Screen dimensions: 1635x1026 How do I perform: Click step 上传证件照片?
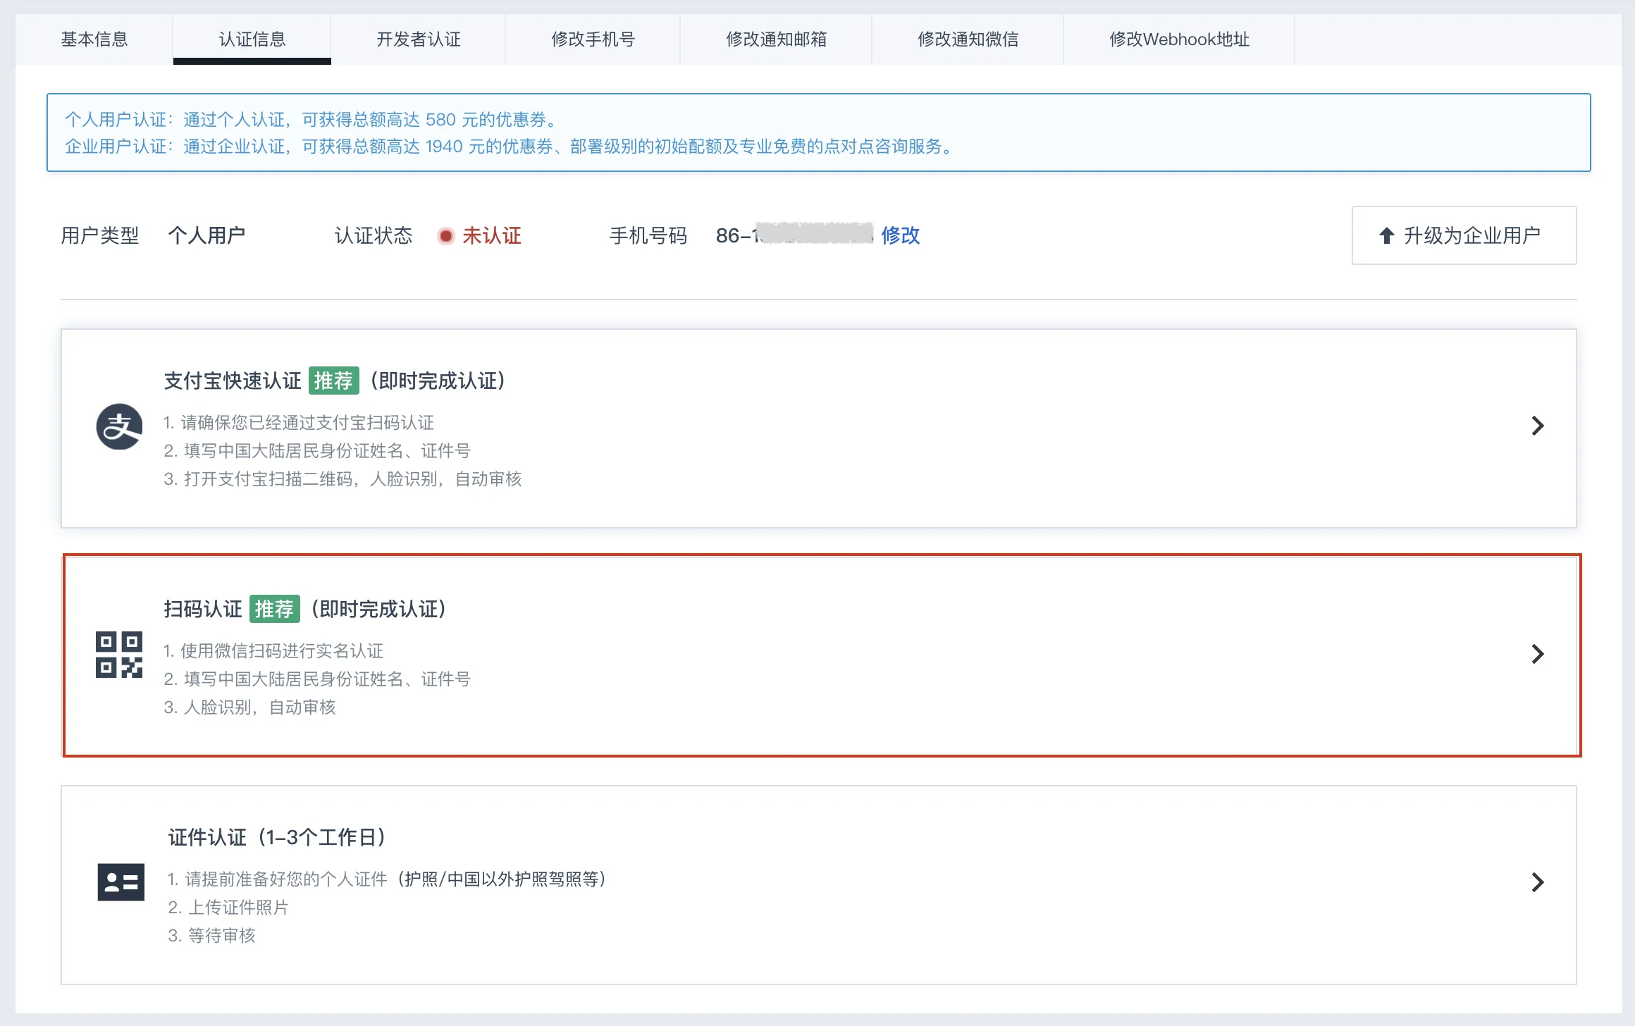[228, 908]
